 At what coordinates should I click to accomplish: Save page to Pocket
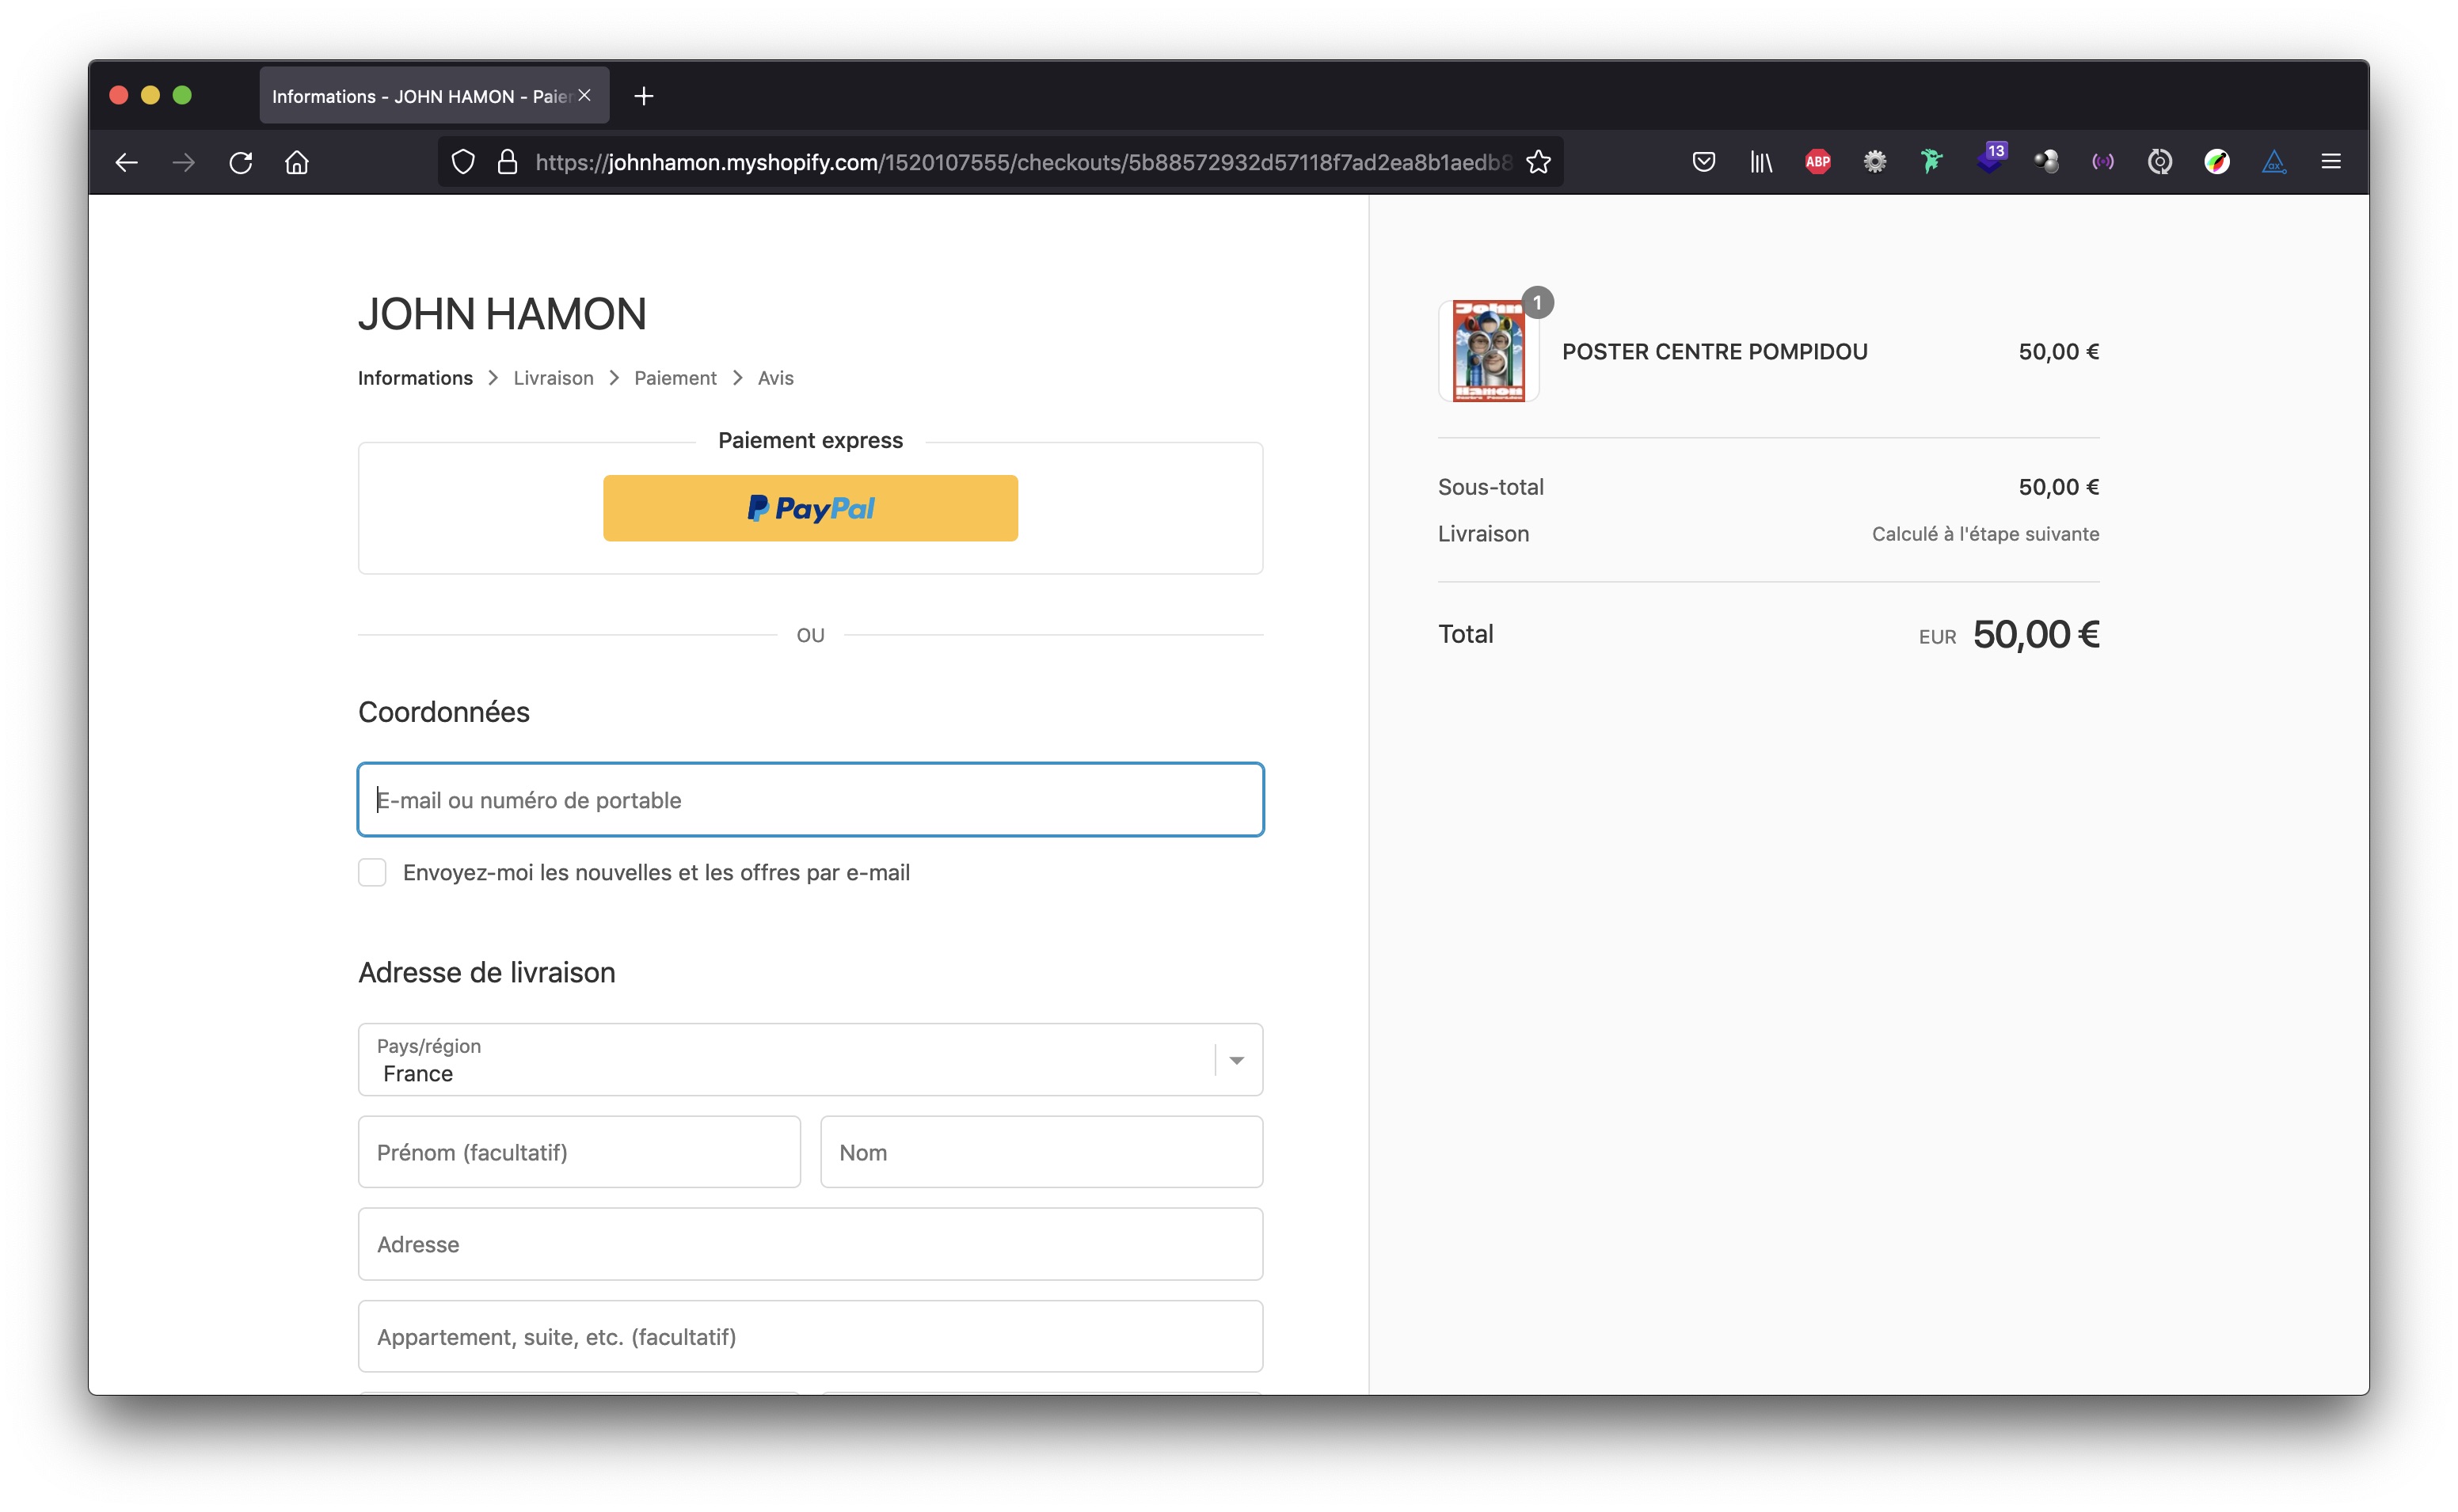tap(1704, 162)
